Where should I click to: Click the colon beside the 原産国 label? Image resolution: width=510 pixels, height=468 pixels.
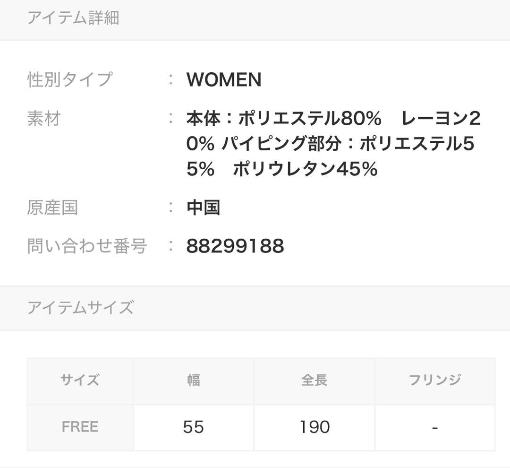tap(171, 208)
